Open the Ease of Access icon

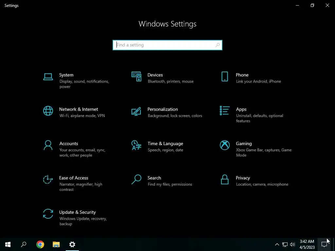pos(48,179)
